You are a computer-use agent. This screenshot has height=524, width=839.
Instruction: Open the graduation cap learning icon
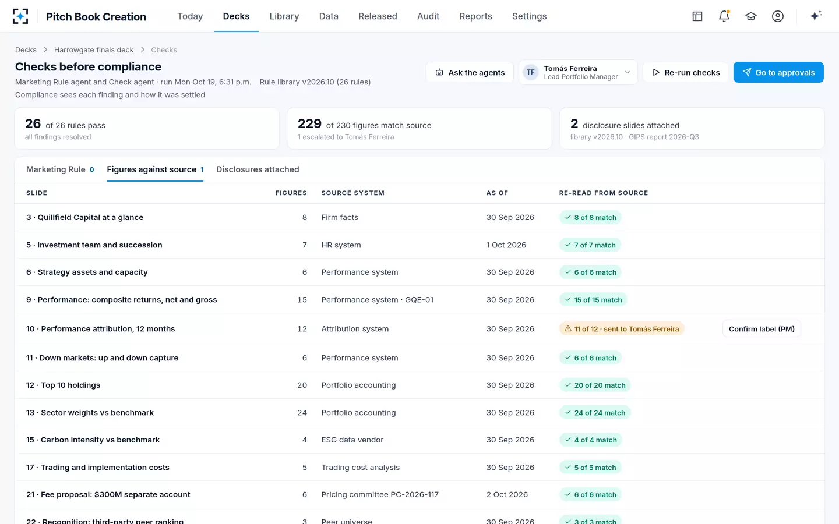(751, 16)
